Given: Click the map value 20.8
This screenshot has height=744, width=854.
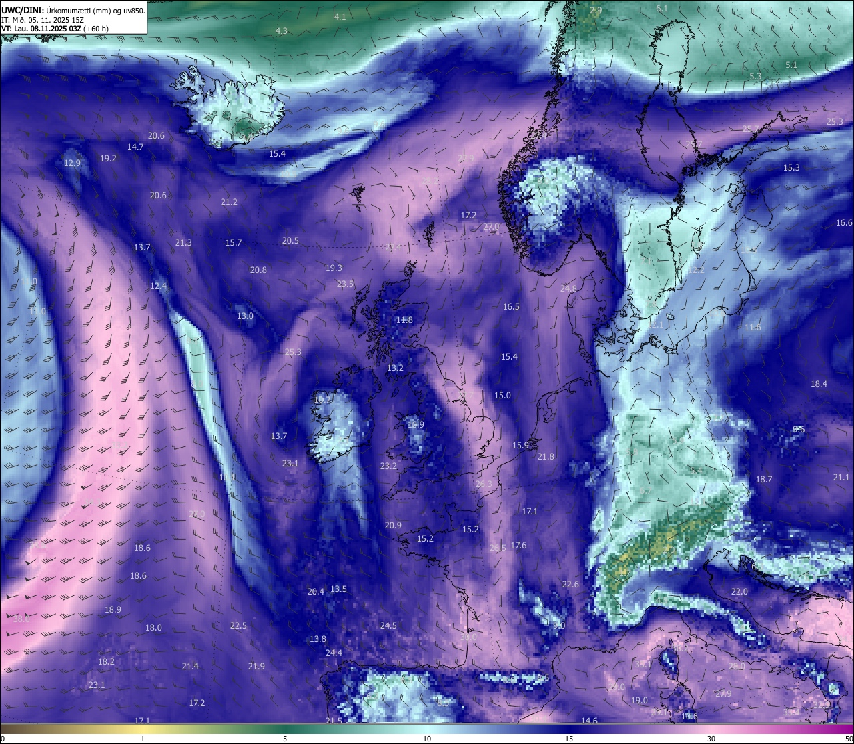Looking at the screenshot, I should 258,270.
